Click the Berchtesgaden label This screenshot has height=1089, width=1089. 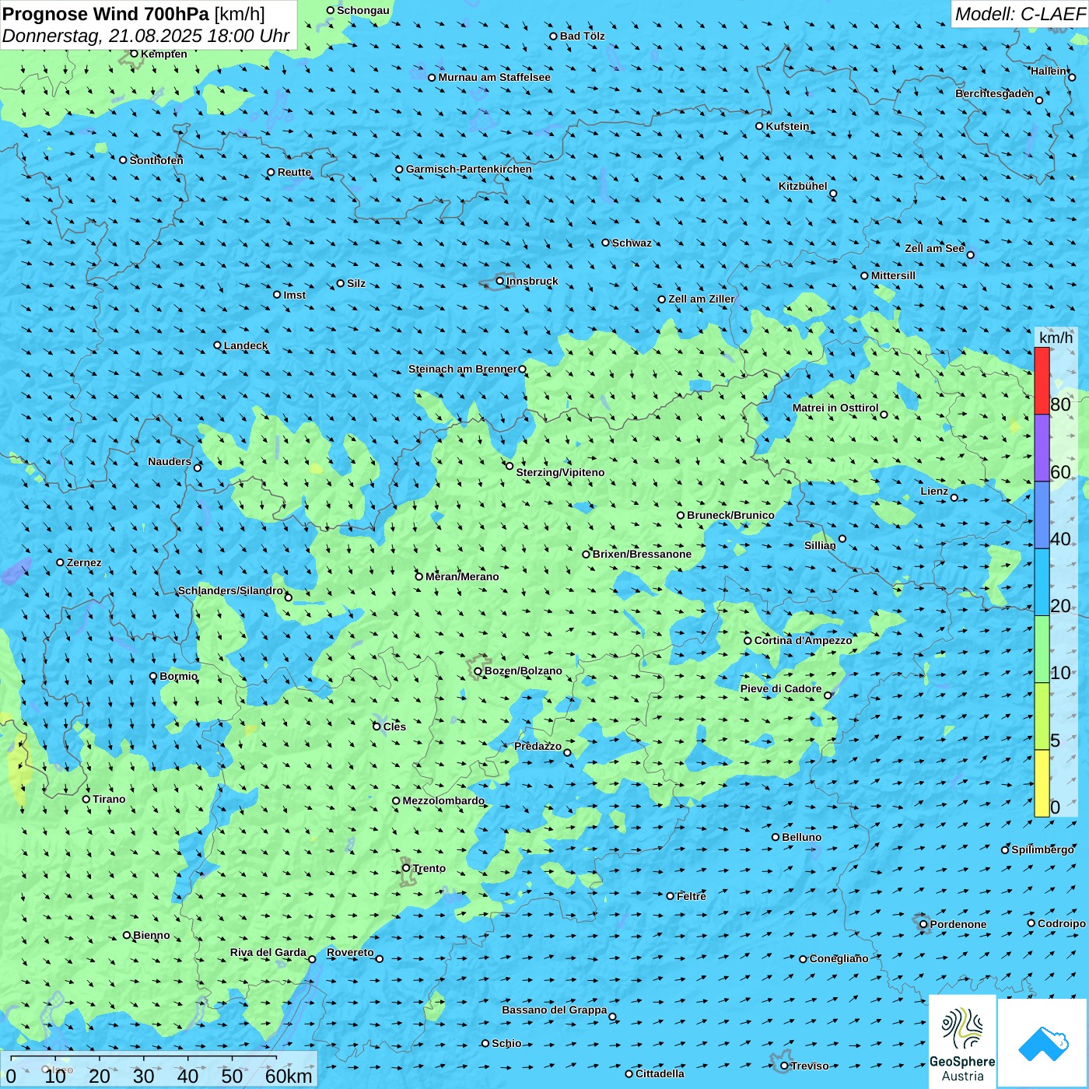(994, 93)
